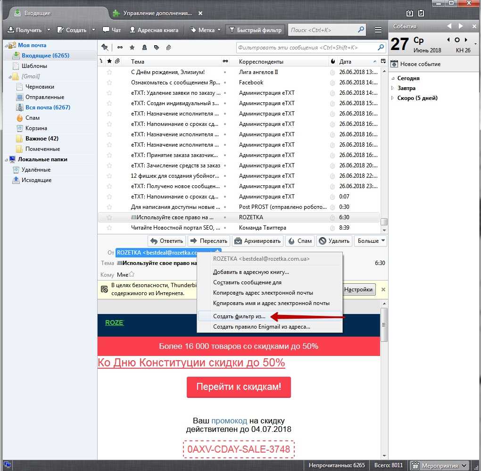
Task: Click the message list vertical scrollbar thumb
Action: point(384,222)
